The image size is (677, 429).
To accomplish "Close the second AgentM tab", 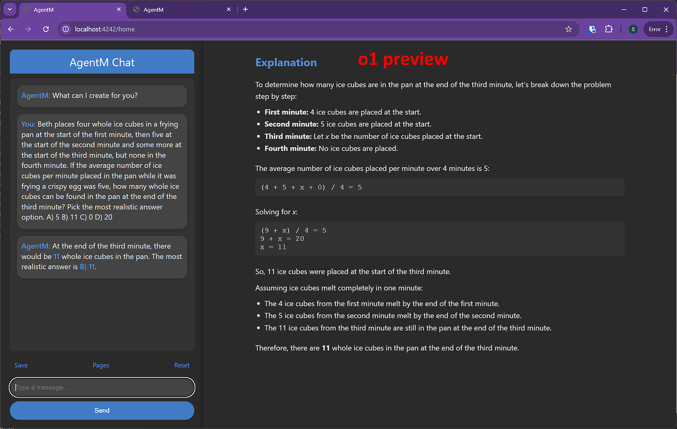I will [x=229, y=9].
